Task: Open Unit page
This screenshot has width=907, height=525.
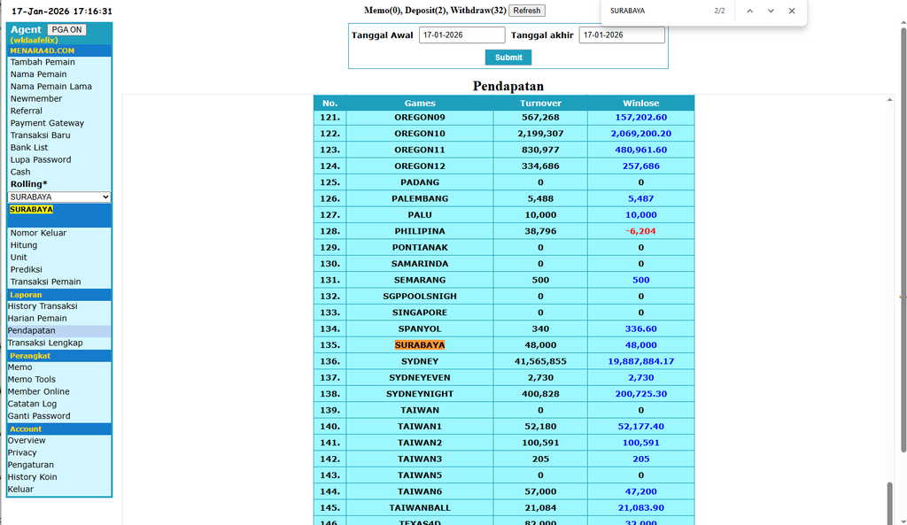Action: click(19, 258)
